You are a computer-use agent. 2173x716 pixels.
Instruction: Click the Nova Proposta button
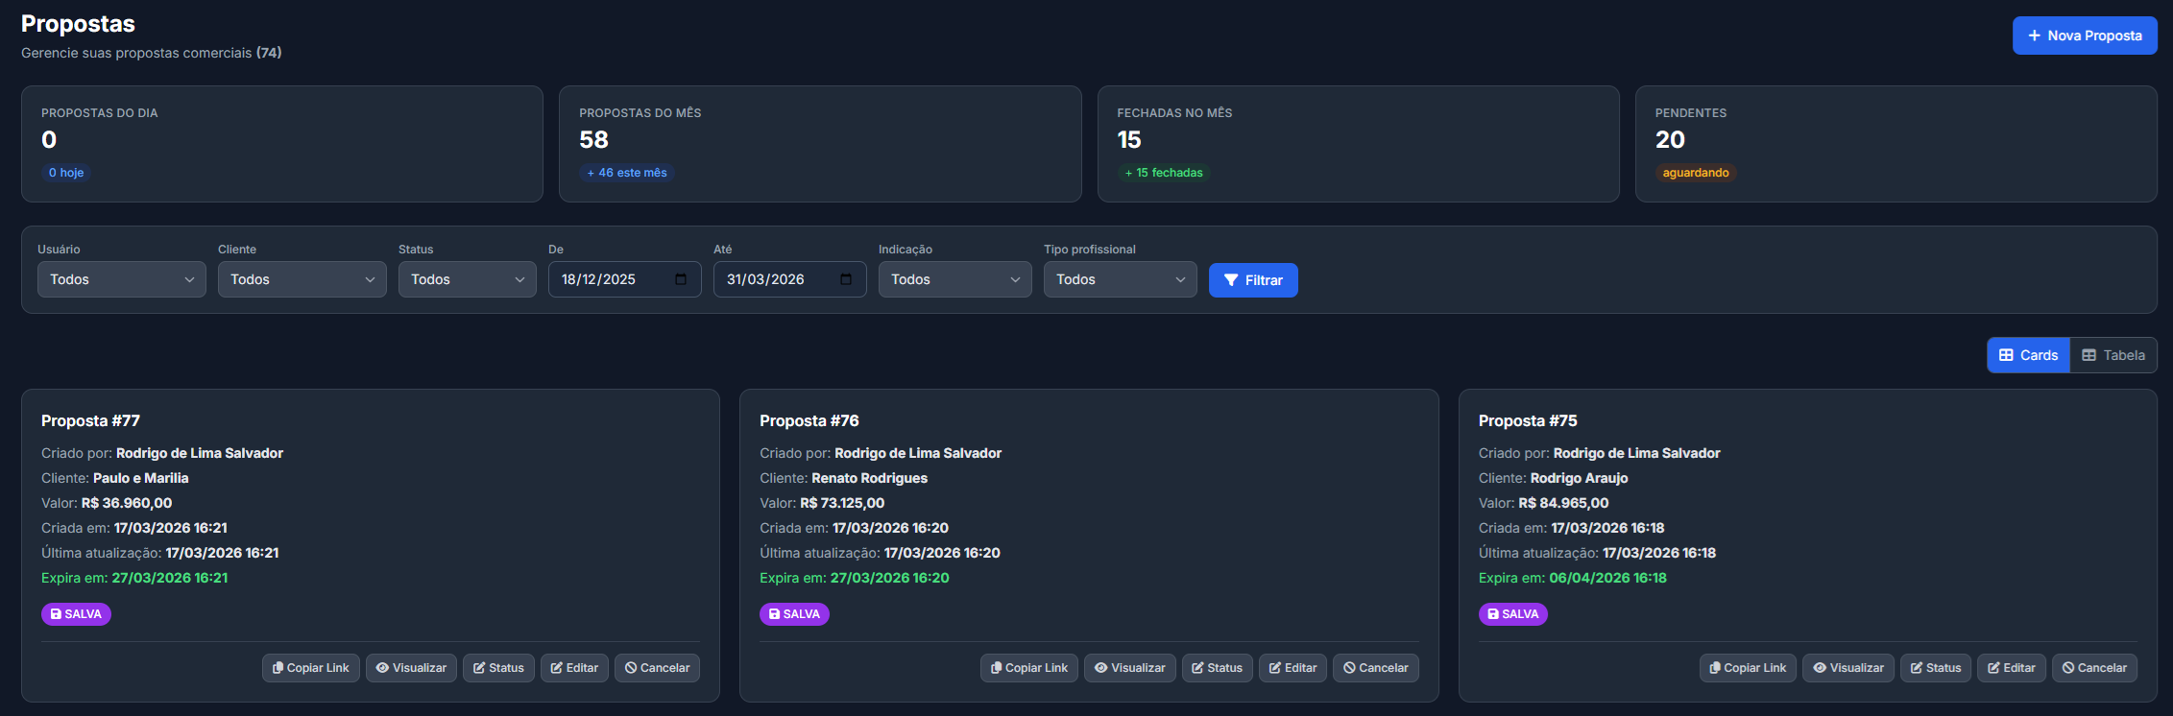(x=2085, y=36)
